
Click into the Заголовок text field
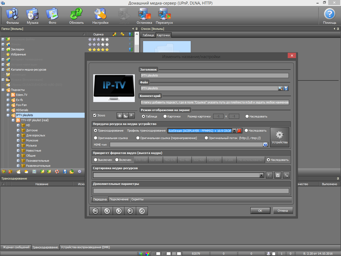pyautogui.click(x=214, y=76)
